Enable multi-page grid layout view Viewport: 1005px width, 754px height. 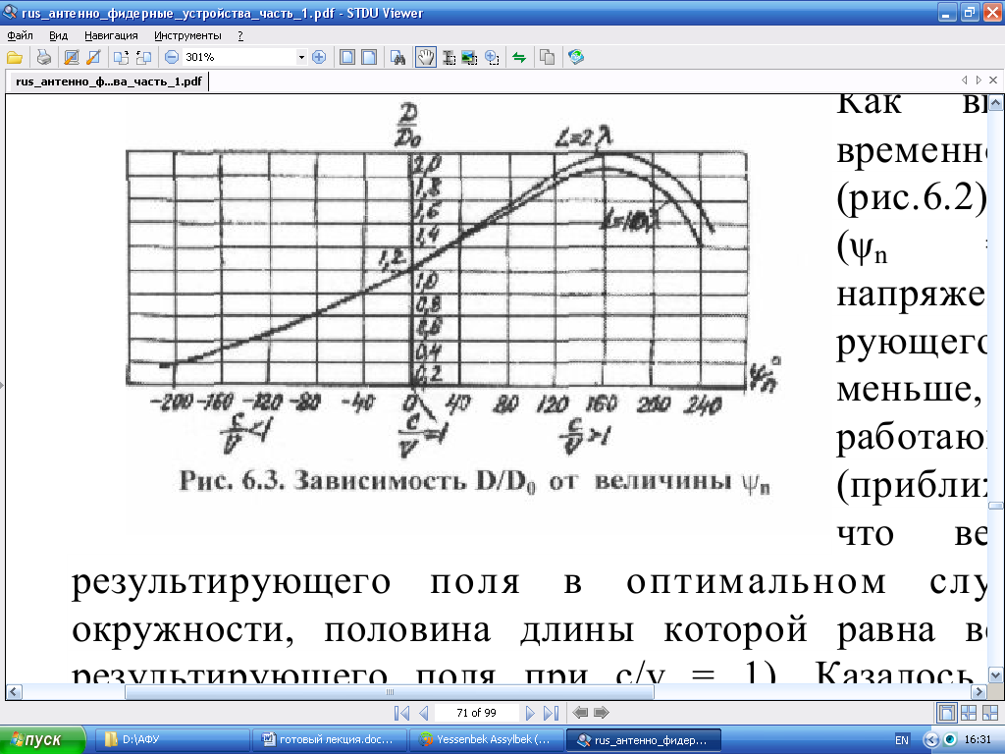coord(969,713)
